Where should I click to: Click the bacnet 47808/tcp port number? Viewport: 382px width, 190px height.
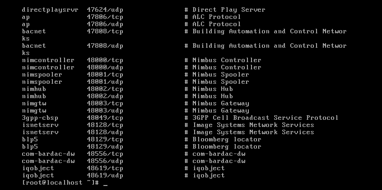coord(105,32)
